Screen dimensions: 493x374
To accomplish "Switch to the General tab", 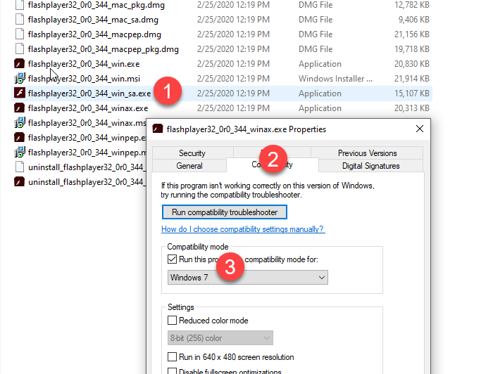I will click(x=189, y=166).
